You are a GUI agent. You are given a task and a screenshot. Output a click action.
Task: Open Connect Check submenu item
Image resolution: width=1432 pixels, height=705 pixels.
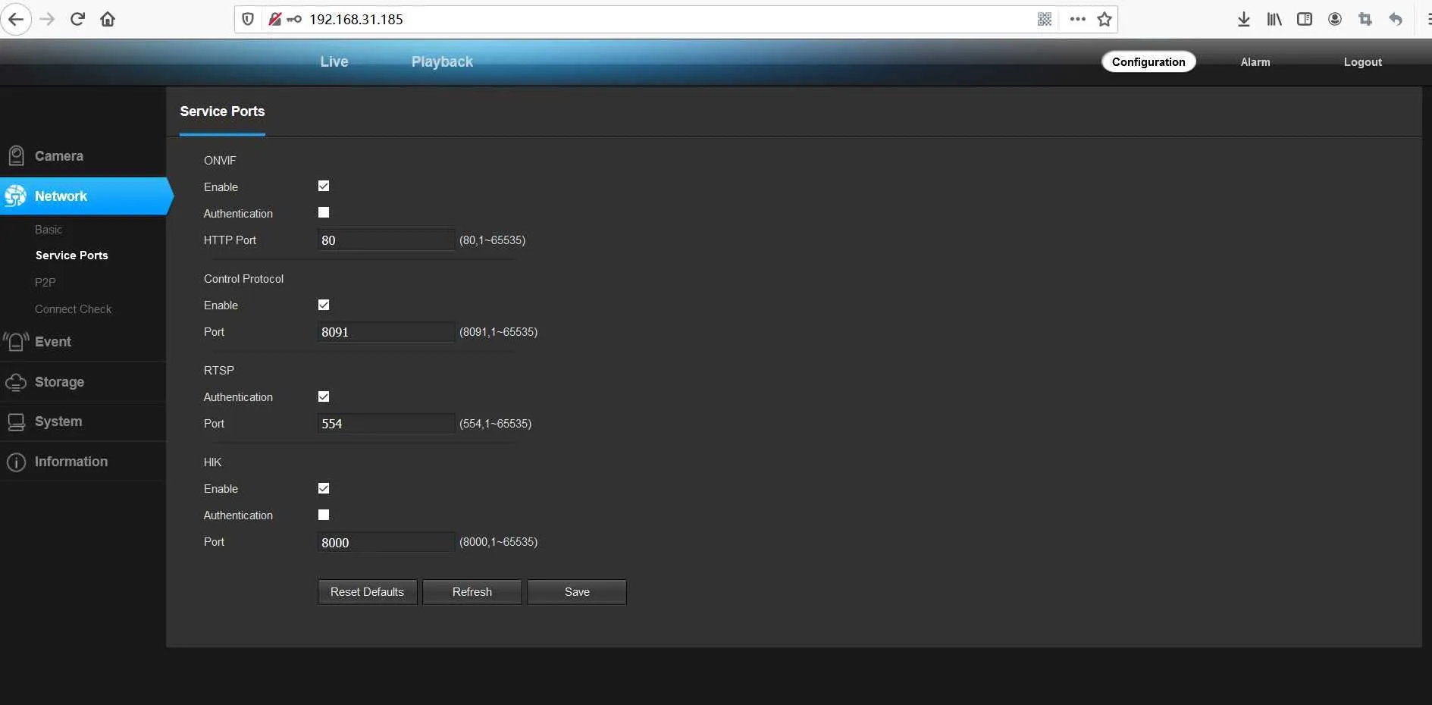[x=73, y=309]
